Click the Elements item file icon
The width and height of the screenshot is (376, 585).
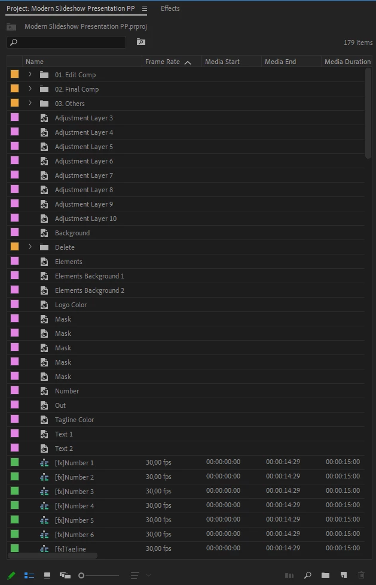tap(44, 262)
